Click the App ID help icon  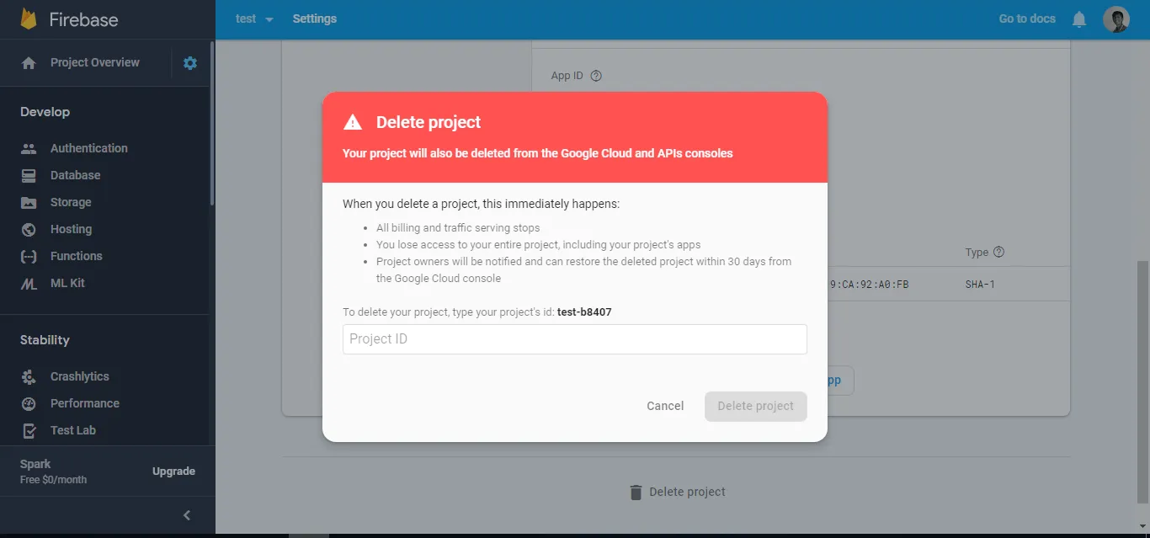596,76
